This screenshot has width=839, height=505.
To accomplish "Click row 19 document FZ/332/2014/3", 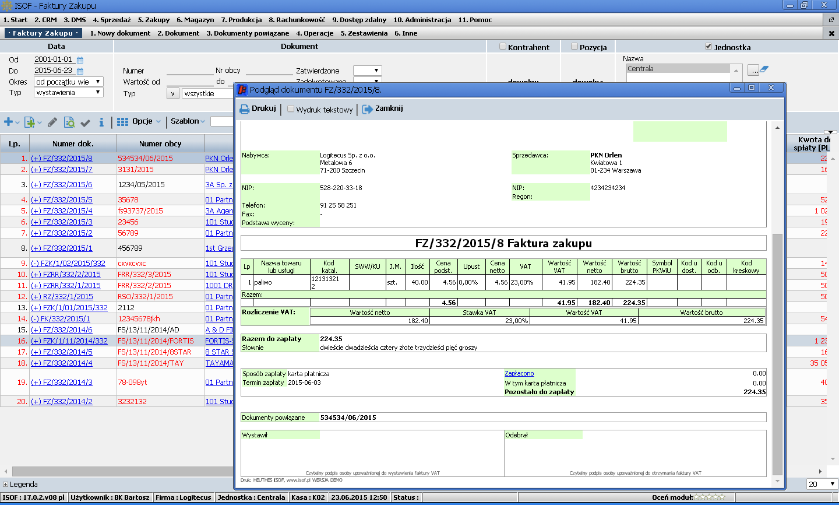I will click(62, 383).
